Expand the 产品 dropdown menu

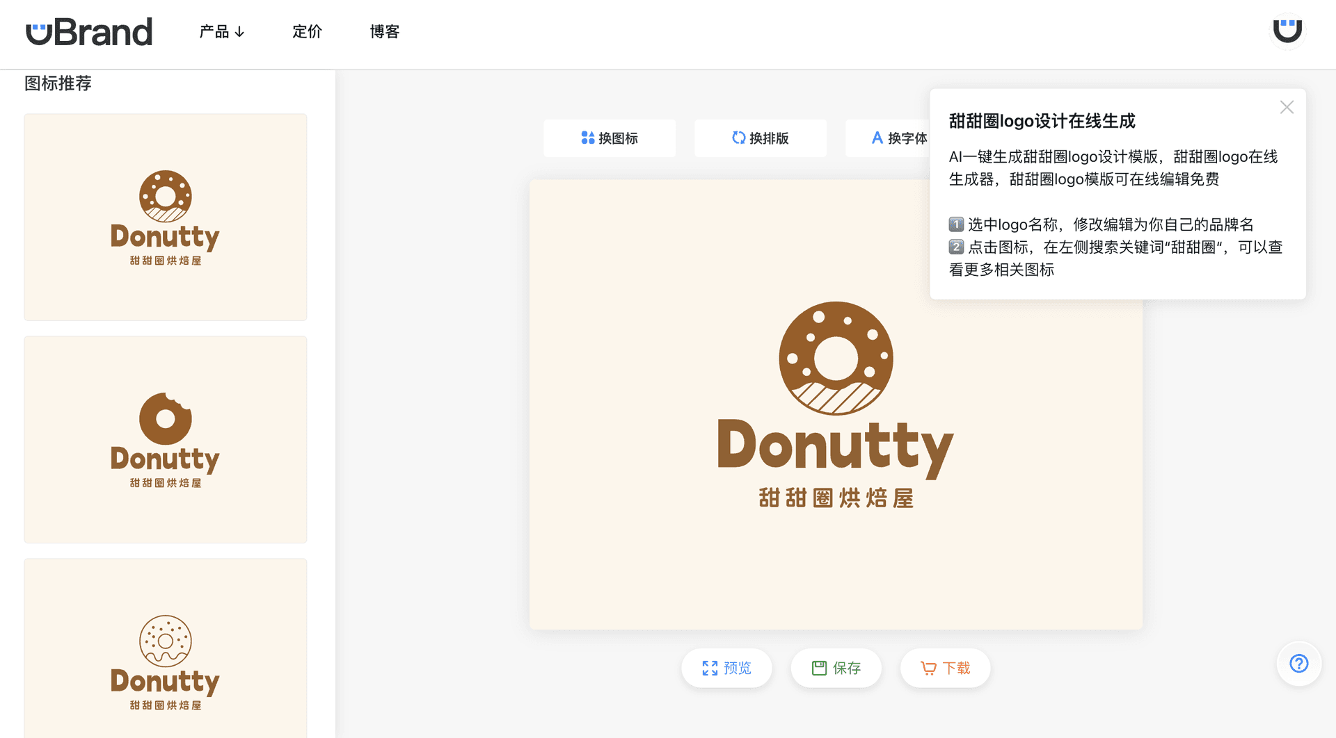[x=221, y=31]
